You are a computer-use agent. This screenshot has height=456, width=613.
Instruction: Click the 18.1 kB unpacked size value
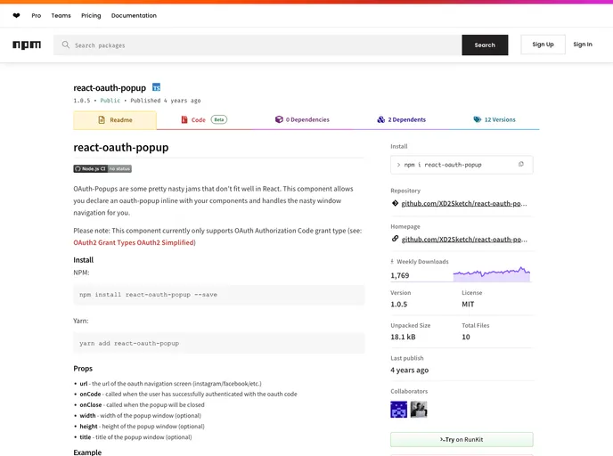click(x=403, y=337)
